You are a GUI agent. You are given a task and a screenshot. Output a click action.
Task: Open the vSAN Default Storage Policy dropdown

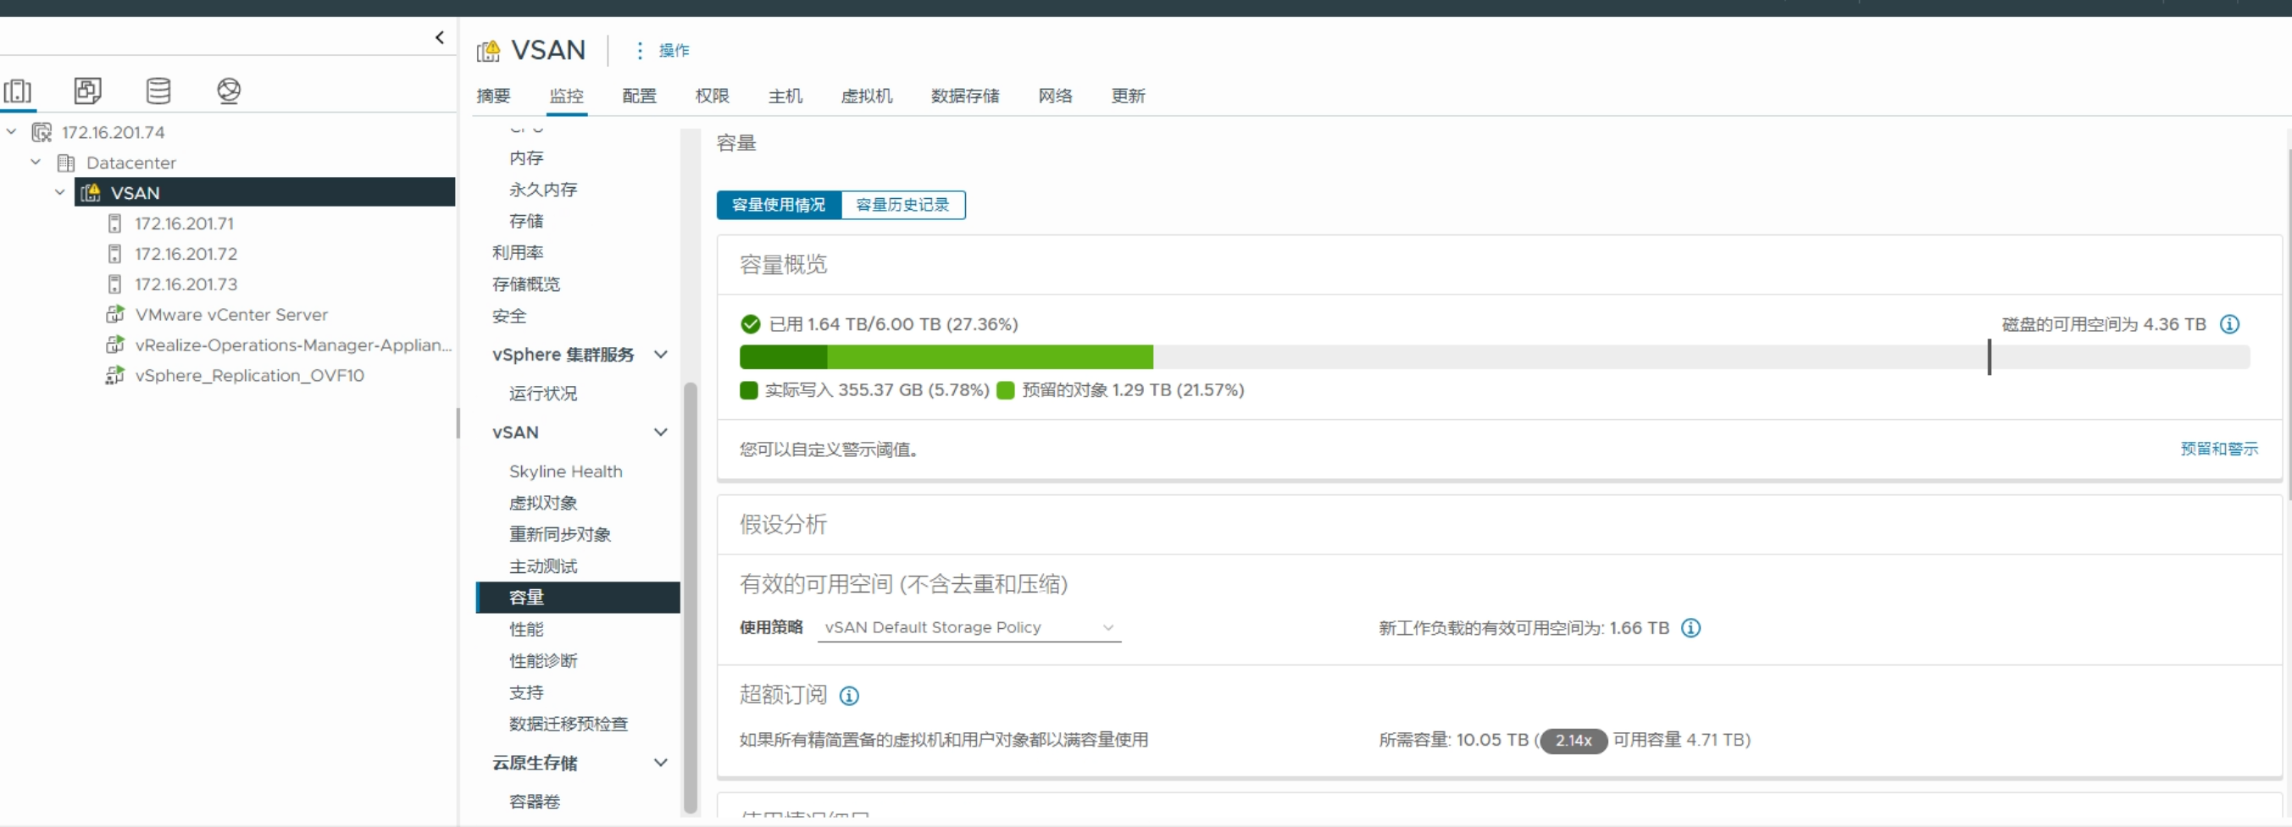pos(969,628)
